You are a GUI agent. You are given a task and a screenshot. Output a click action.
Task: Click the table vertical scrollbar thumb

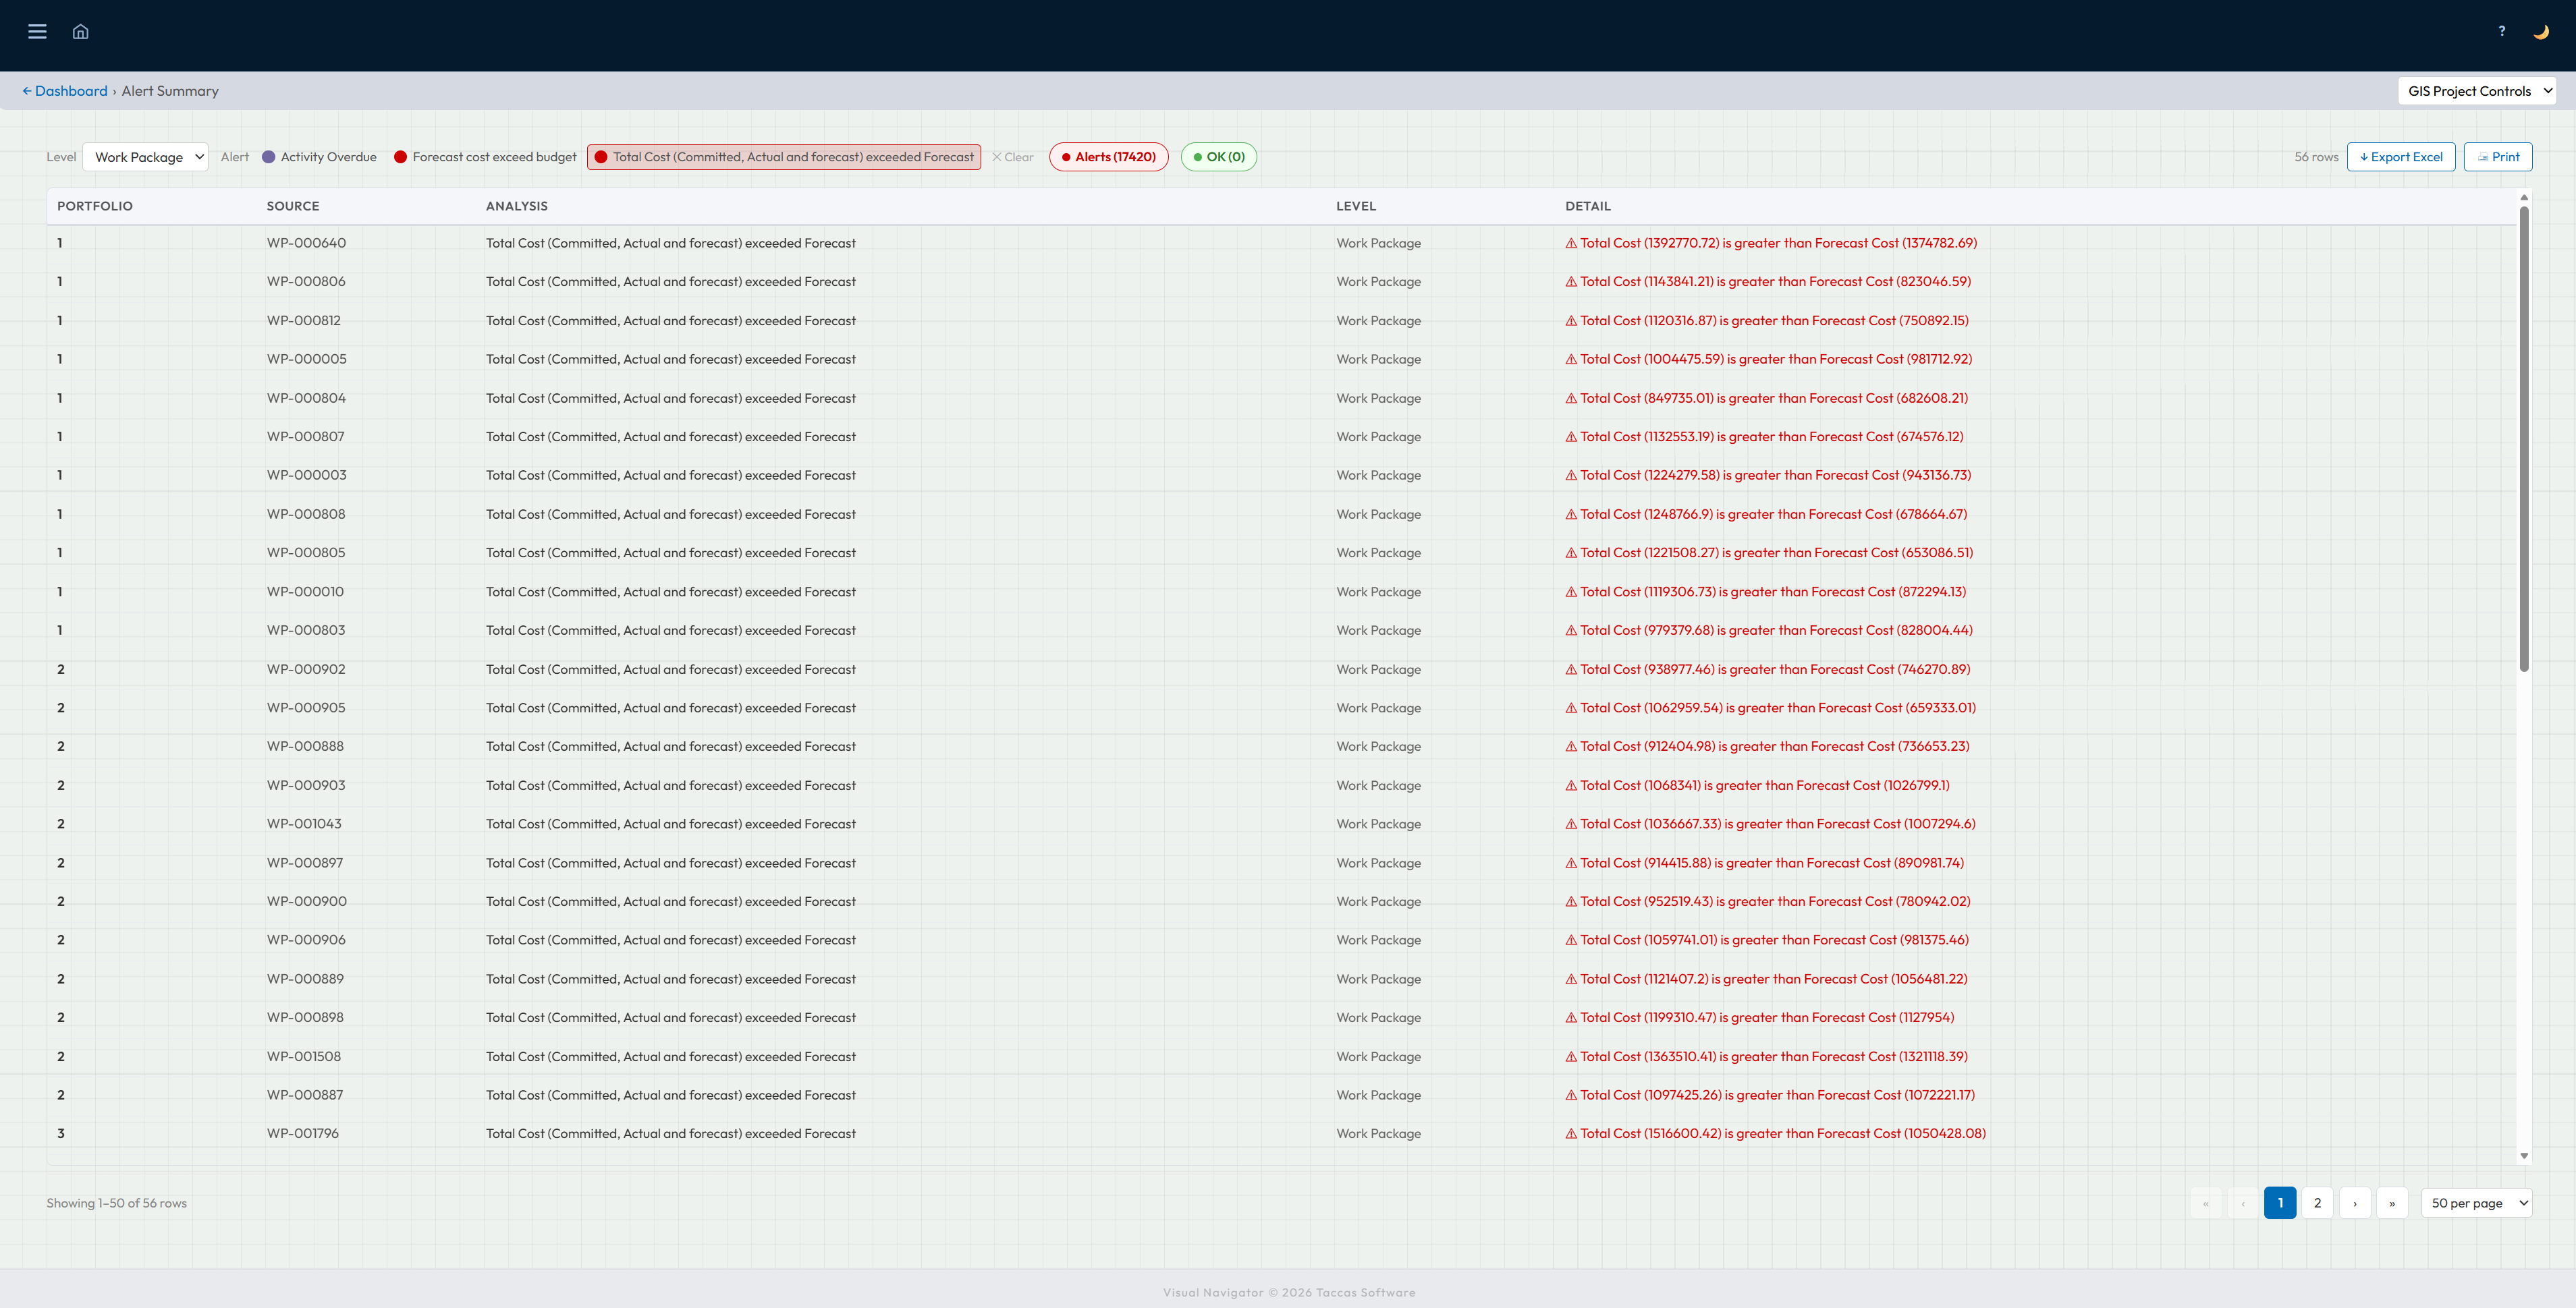click(x=2524, y=438)
